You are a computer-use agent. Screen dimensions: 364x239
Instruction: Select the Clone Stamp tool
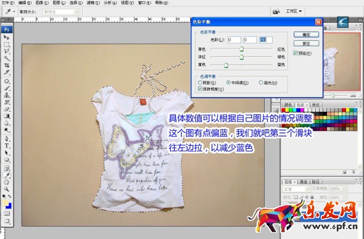7,95
